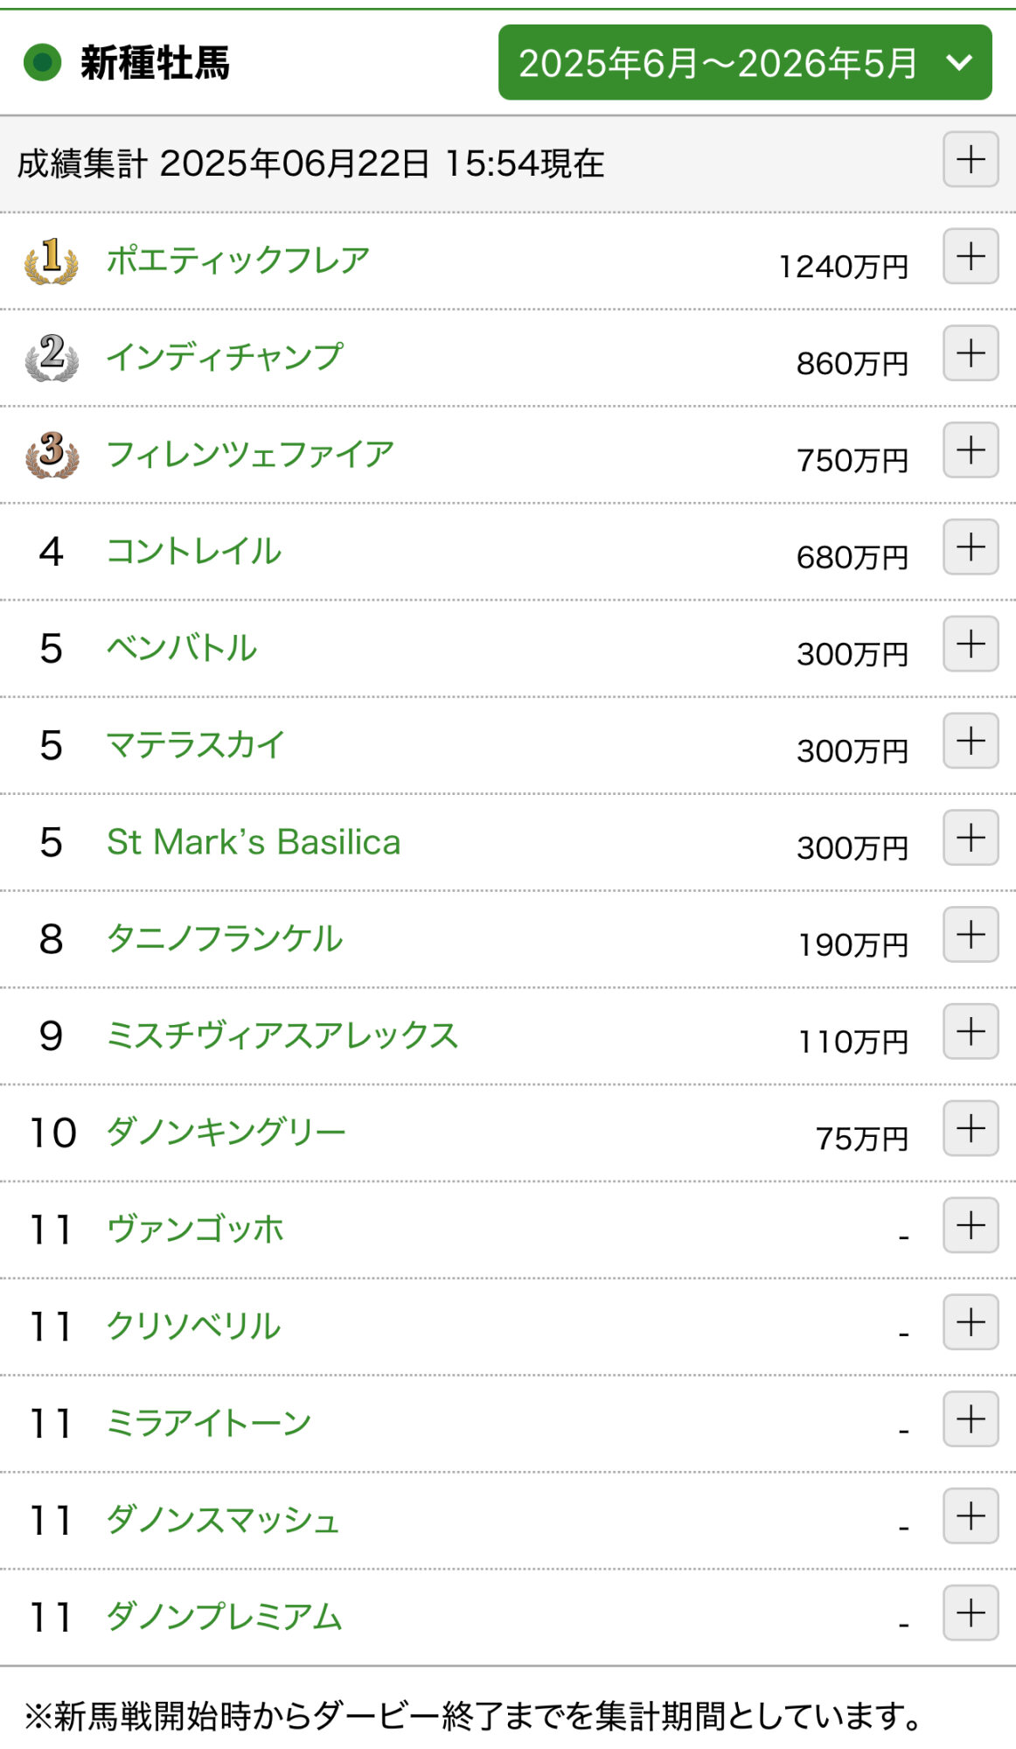Expand the 成績集計 header row plus button
Screen dimensions: 1016x1749
[971, 159]
